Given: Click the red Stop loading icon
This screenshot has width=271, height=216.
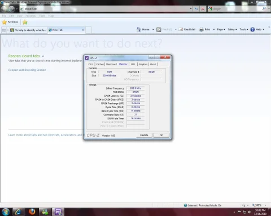Looking at the screenshot, I should coord(203,9).
